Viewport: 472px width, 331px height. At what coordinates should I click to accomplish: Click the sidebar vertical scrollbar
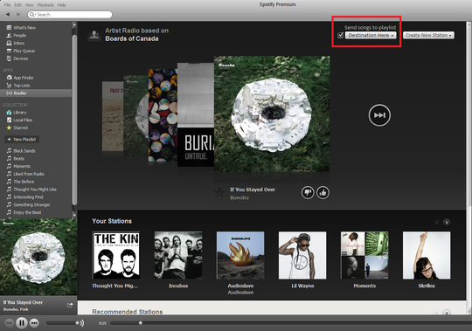(x=74, y=120)
